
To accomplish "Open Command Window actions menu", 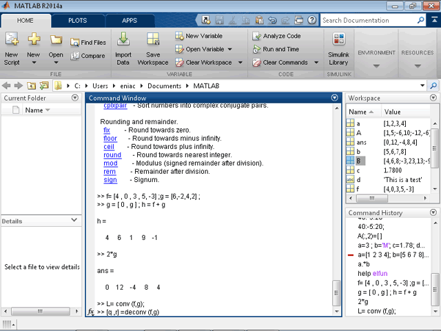I will point(335,98).
